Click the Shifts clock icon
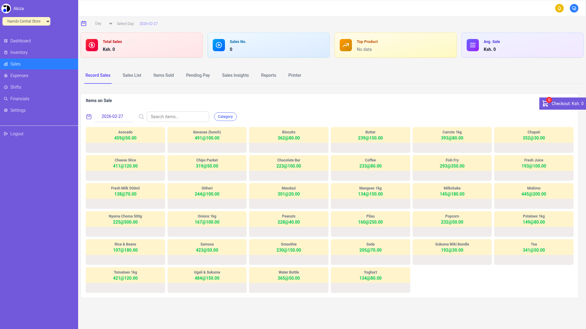Screen dimensions: 586x329 point(5,87)
